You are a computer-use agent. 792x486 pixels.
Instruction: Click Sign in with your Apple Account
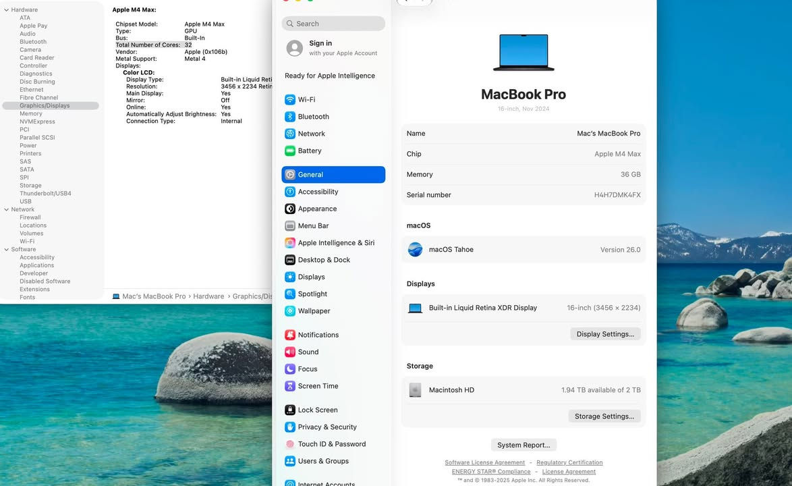(333, 48)
